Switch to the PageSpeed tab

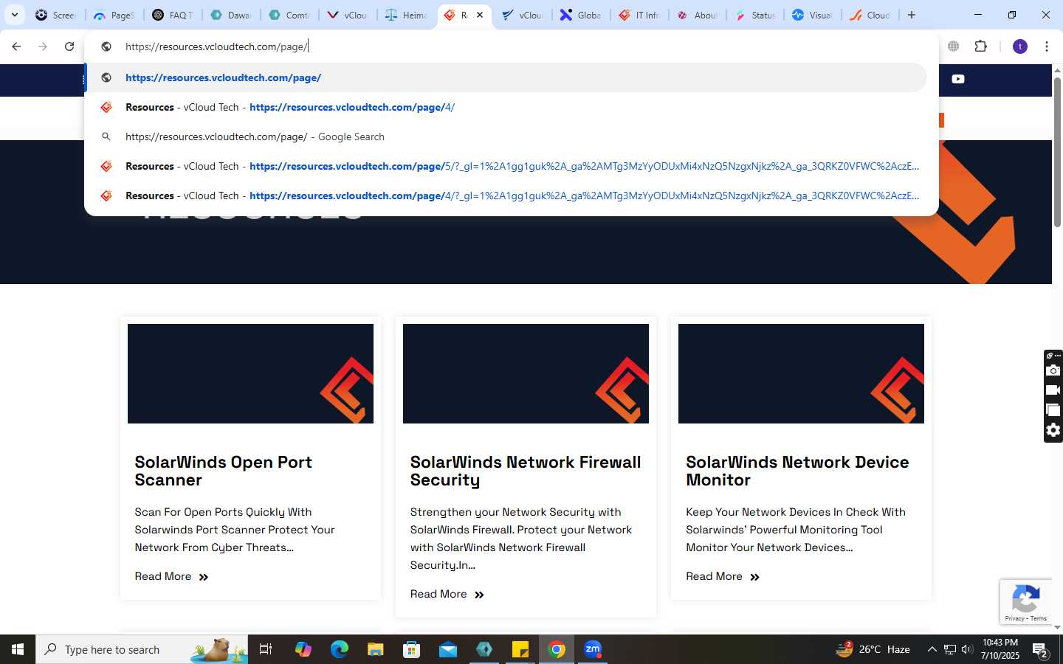(x=113, y=15)
